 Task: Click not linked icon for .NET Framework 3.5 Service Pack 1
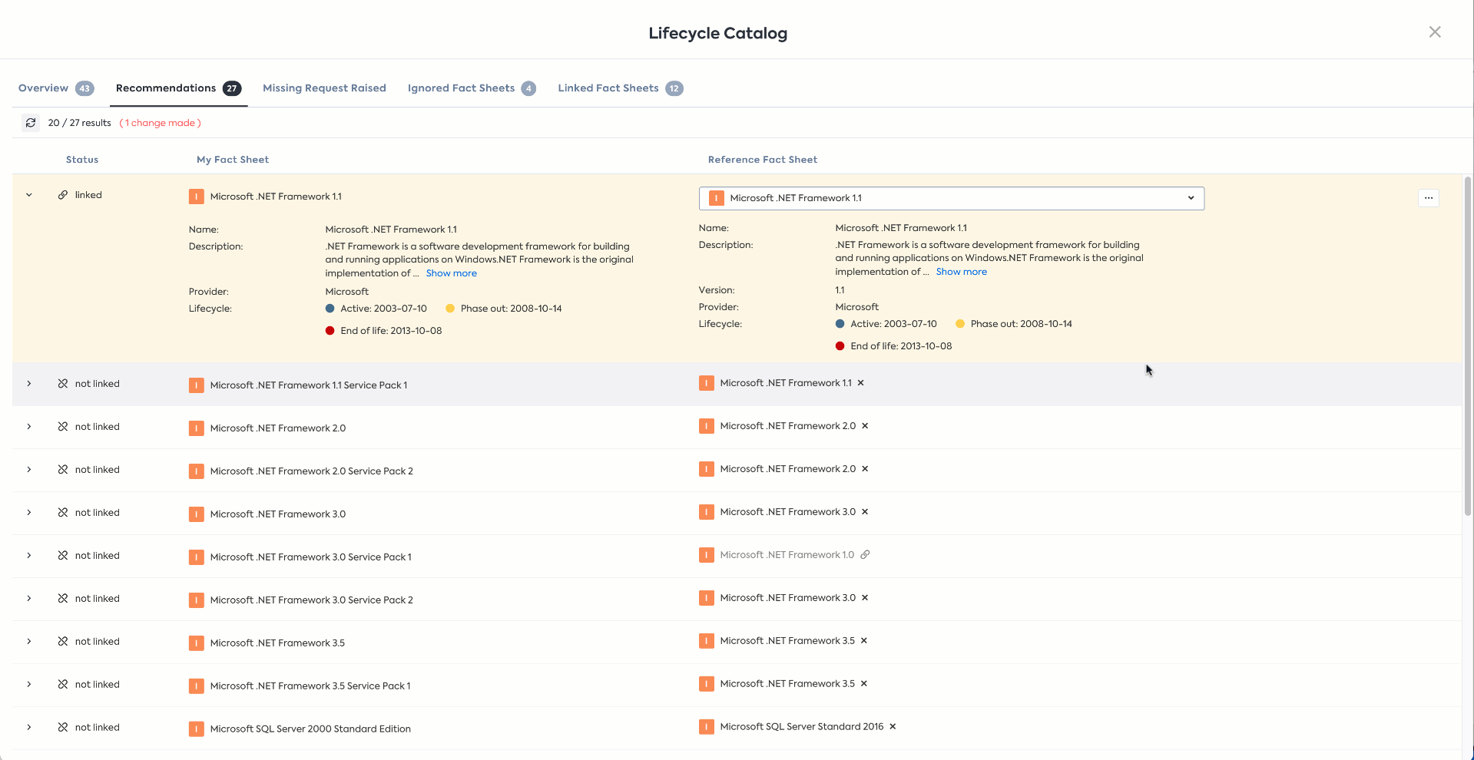coord(63,685)
